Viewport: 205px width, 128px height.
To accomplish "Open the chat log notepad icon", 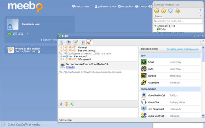I will pos(76,42).
